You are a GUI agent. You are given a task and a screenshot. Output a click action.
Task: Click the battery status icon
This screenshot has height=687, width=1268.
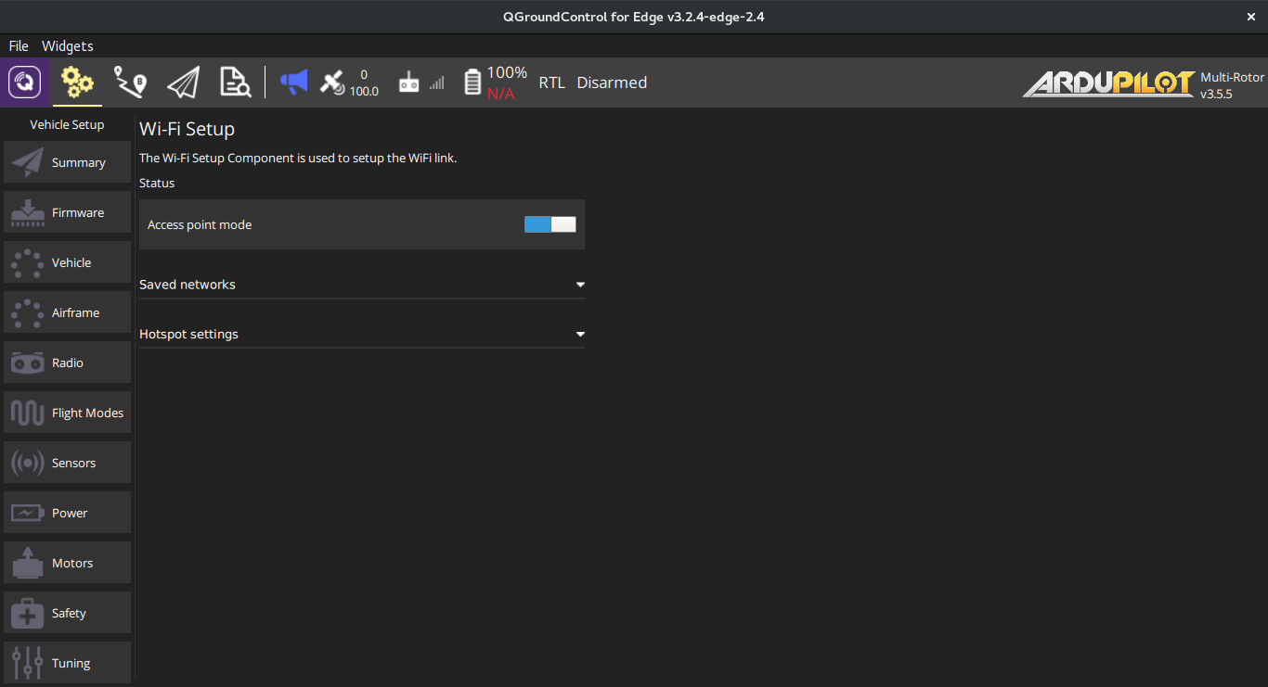pos(472,83)
